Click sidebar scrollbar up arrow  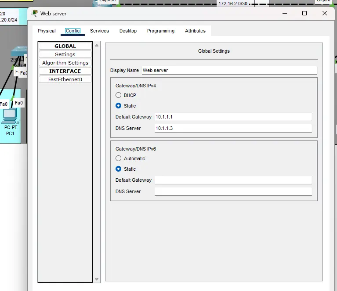click(x=97, y=45)
